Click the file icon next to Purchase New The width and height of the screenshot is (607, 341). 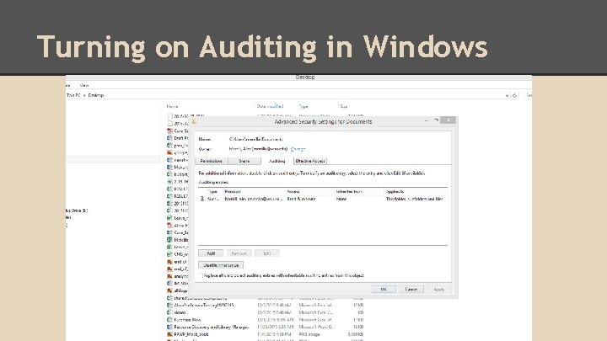[x=169, y=320]
